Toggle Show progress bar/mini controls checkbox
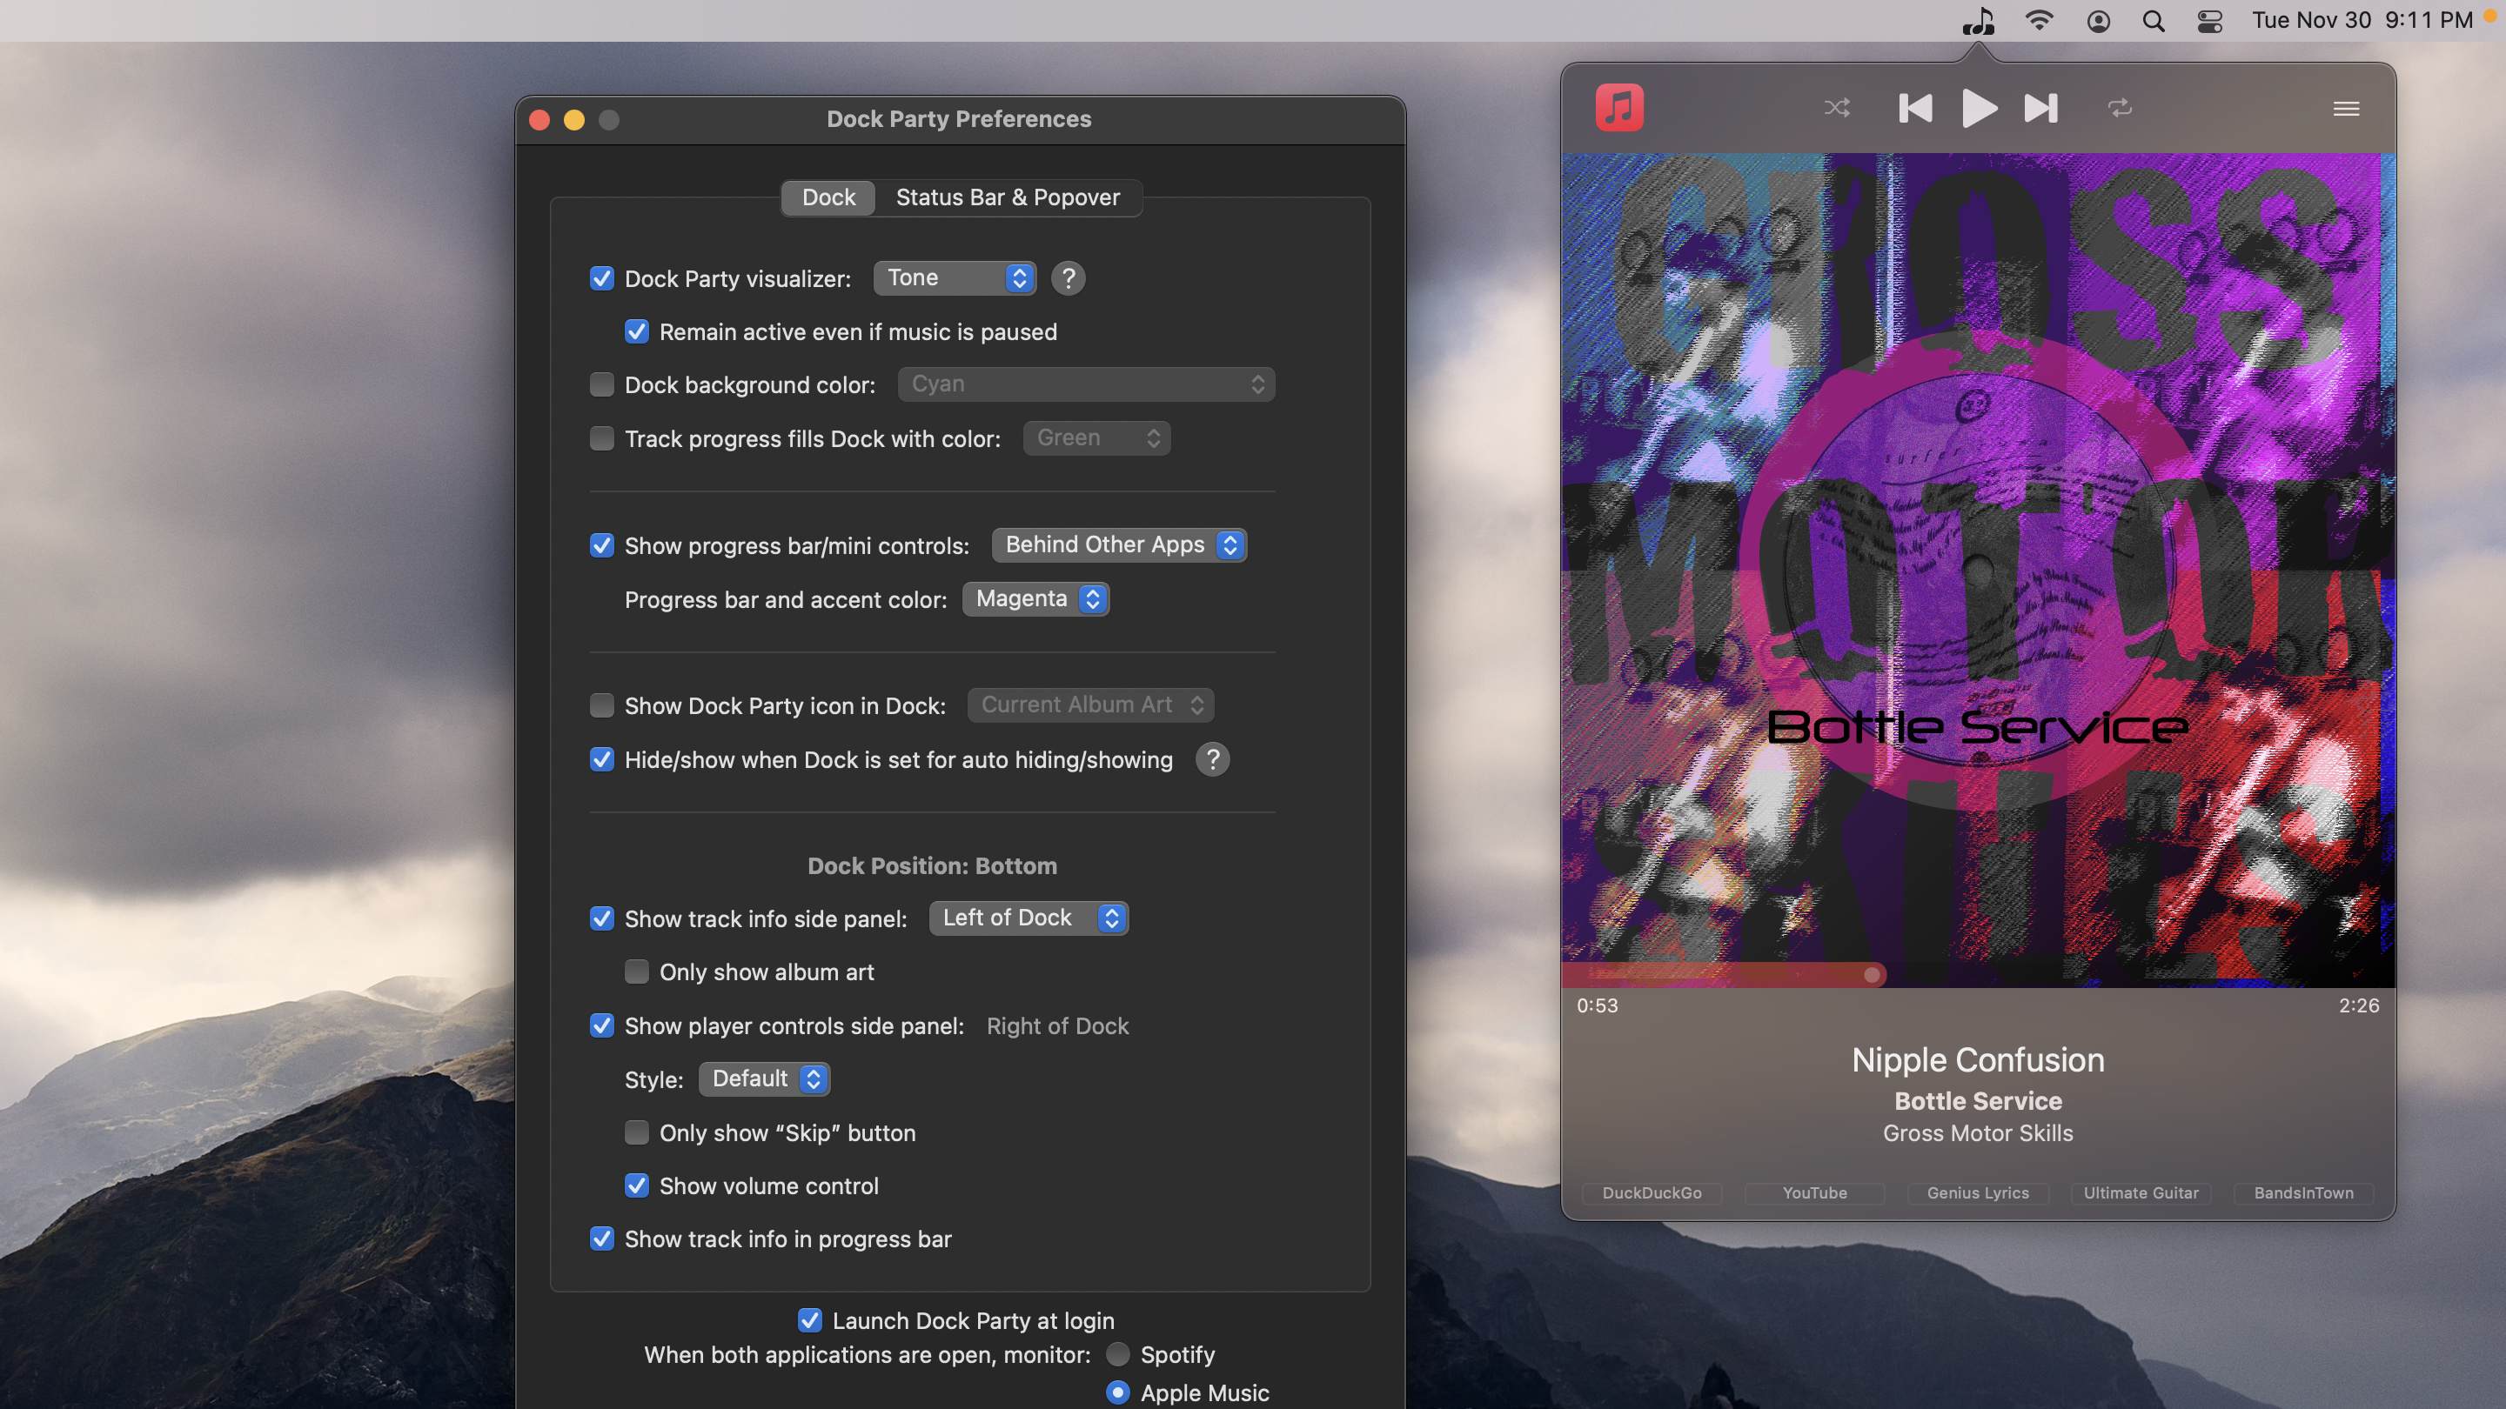 (602, 545)
